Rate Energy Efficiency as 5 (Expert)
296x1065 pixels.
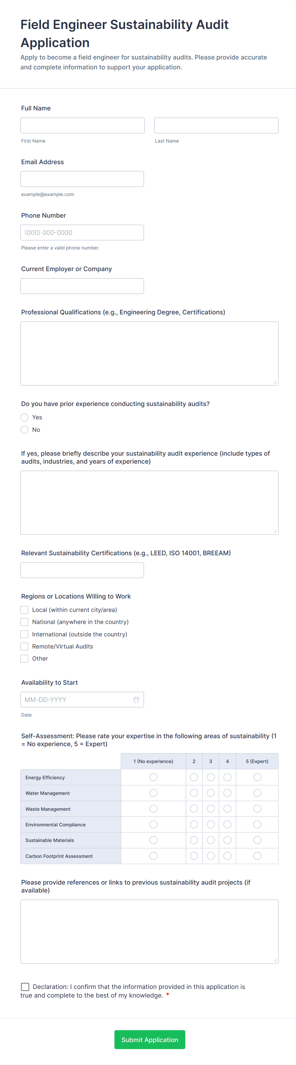[257, 777]
